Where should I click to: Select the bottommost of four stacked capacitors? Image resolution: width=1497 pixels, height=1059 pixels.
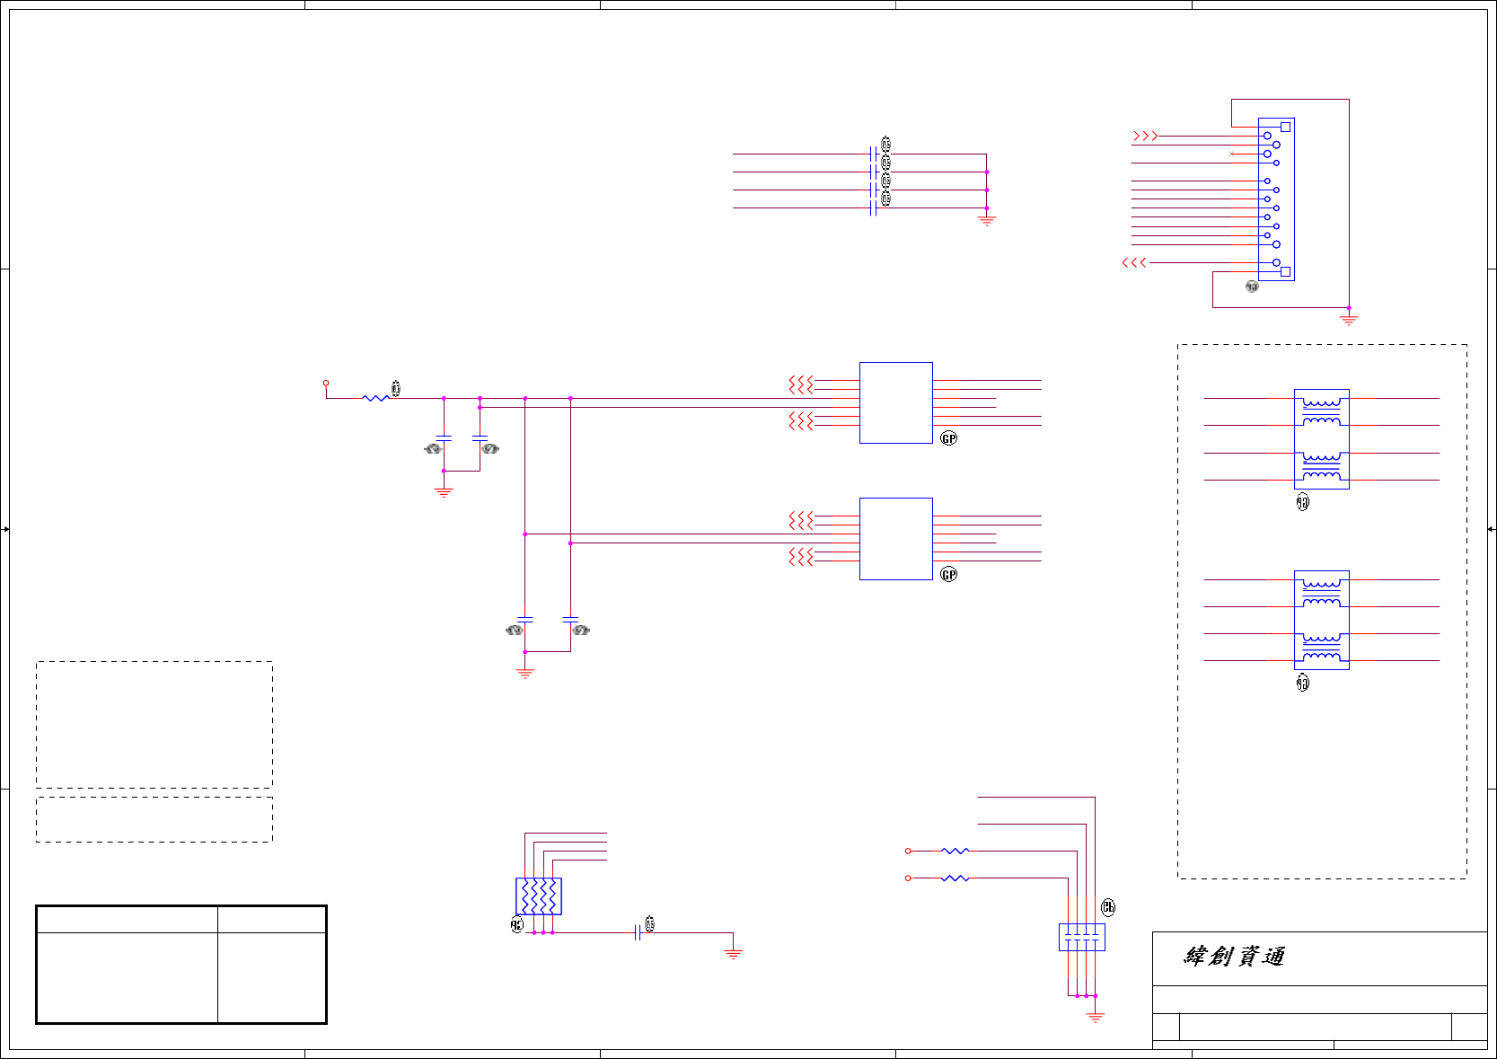click(874, 208)
